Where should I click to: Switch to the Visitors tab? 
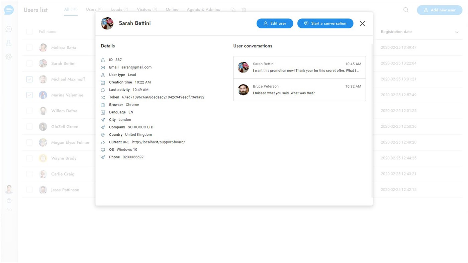coord(147,9)
